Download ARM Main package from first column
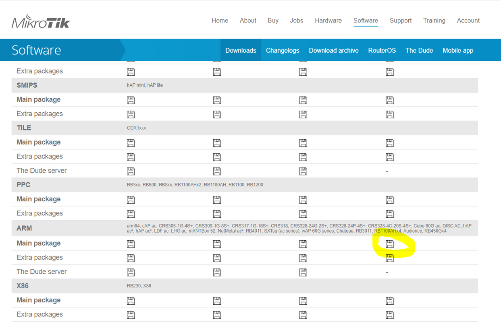501x322 pixels. tap(131, 244)
